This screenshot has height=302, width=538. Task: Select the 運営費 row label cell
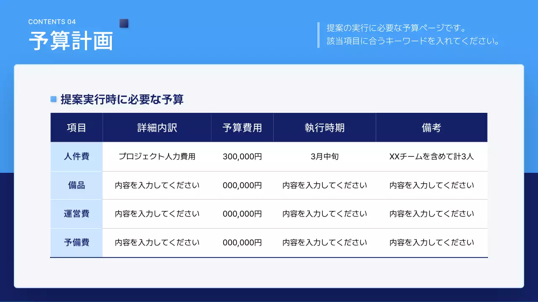coord(76,214)
